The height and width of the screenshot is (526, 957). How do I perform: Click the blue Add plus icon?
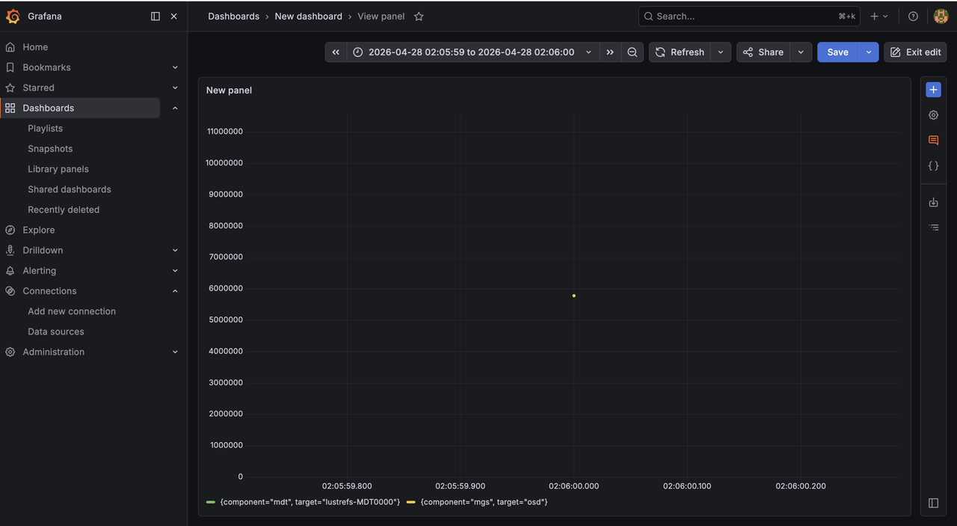pos(933,90)
